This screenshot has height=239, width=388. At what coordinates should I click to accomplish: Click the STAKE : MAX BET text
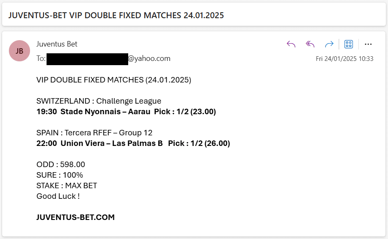point(67,186)
